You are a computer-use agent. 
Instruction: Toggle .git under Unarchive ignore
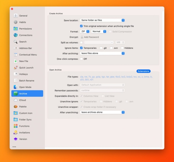[117, 101]
